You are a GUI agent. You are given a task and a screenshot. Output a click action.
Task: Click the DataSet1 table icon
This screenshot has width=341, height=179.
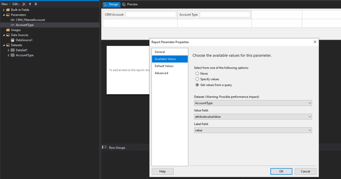point(13,50)
